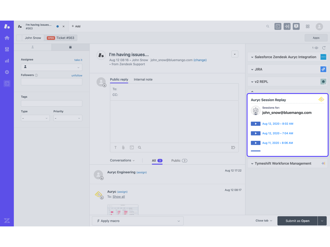Click the attach file paperclip icon
This screenshot has height=247, width=330.
123,147
